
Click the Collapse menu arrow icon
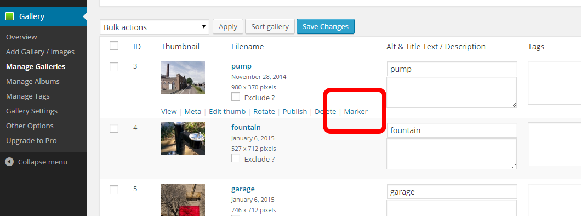pos(10,162)
